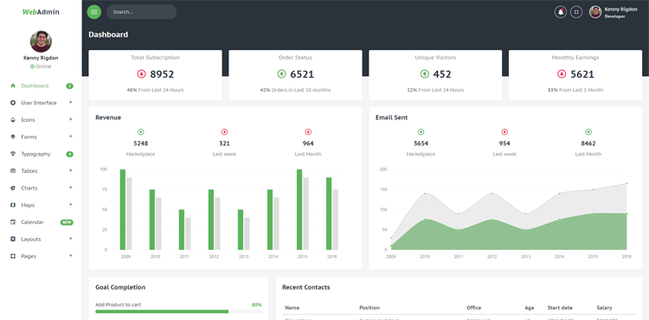Click the NEW badge beside Calendar
The width and height of the screenshot is (649, 320).
(67, 222)
